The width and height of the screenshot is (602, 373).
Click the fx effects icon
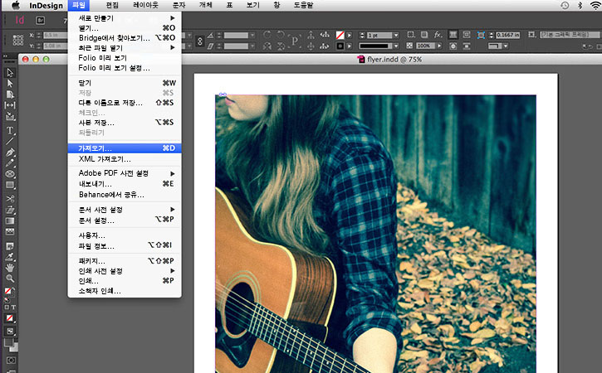[438, 35]
